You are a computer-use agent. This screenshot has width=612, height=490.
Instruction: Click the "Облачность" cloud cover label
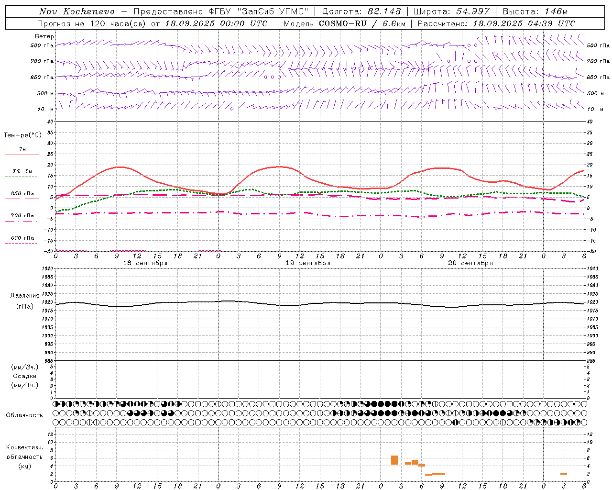[24, 415]
